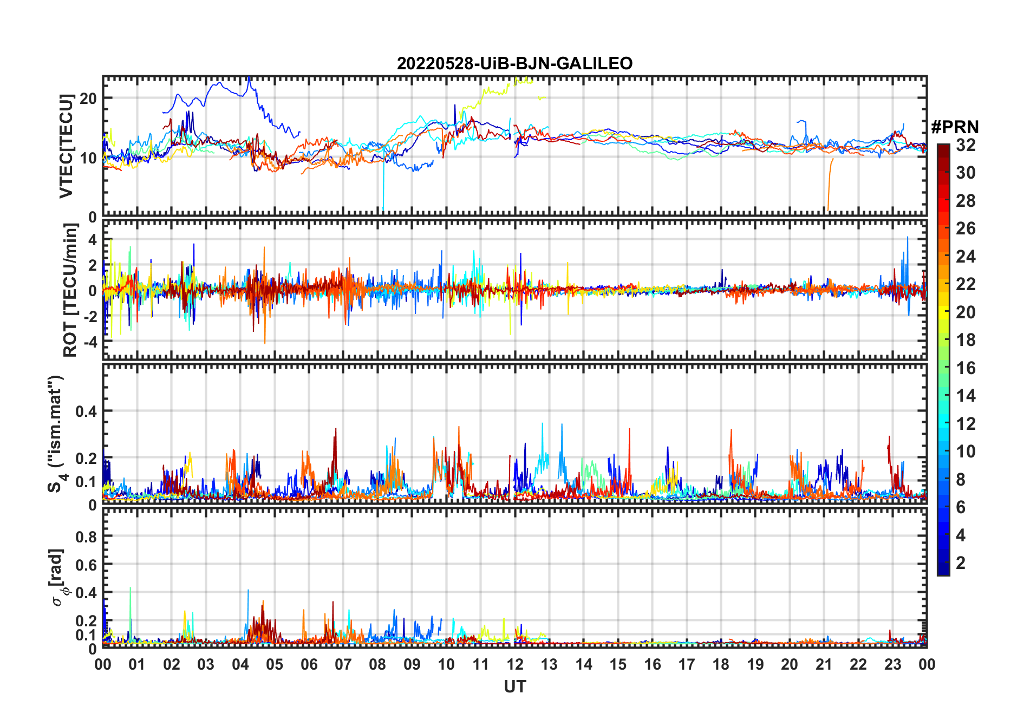The image size is (1030, 720).
Task: Select the "18" hour label on the UT axis
Action: (721, 664)
